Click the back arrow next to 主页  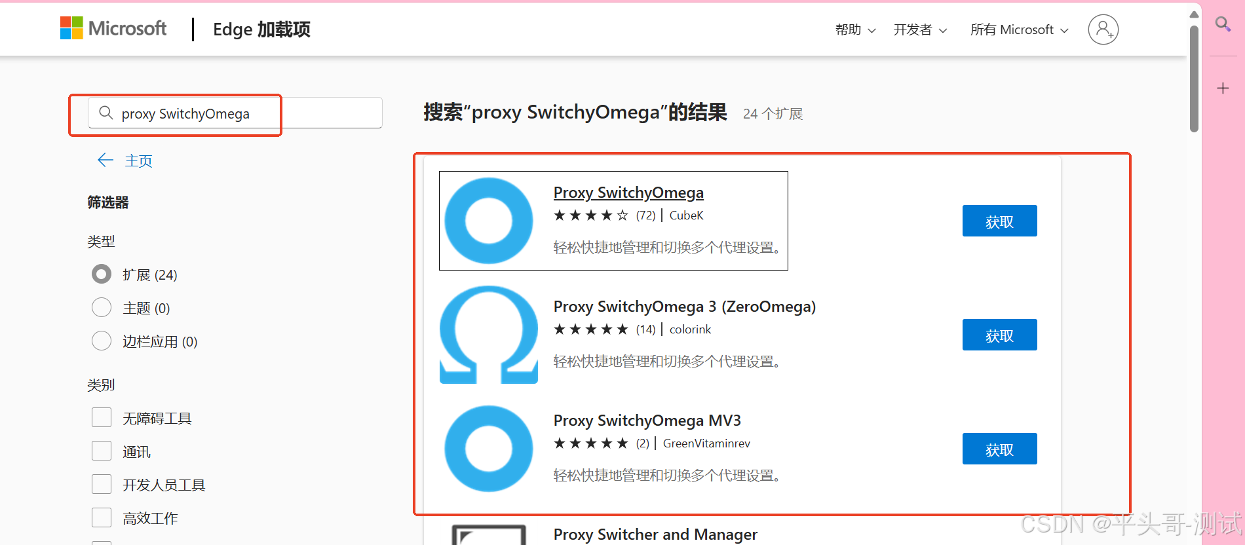[x=105, y=160]
